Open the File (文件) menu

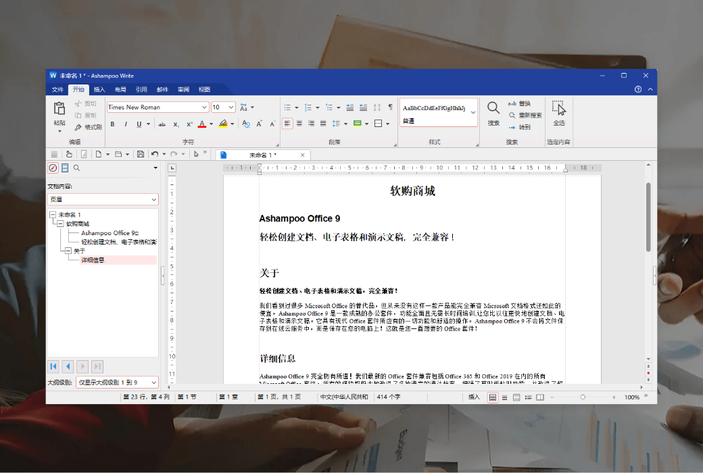pyautogui.click(x=58, y=90)
